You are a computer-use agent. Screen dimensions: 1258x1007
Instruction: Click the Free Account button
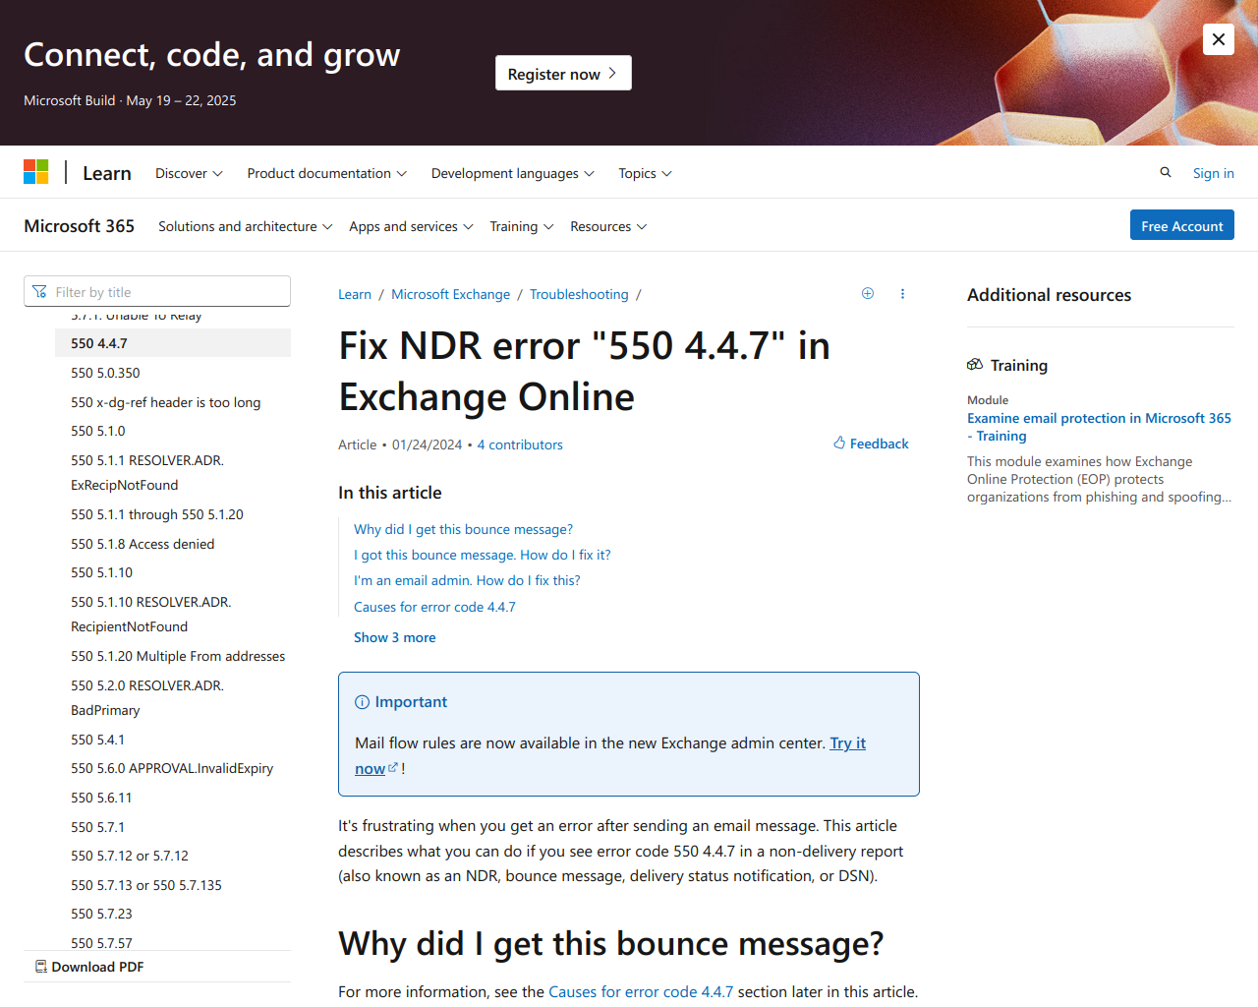(x=1181, y=225)
